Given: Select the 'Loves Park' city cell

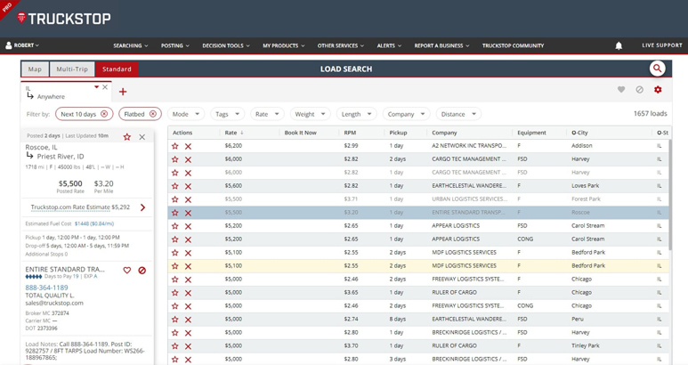Looking at the screenshot, I should click(x=585, y=185).
